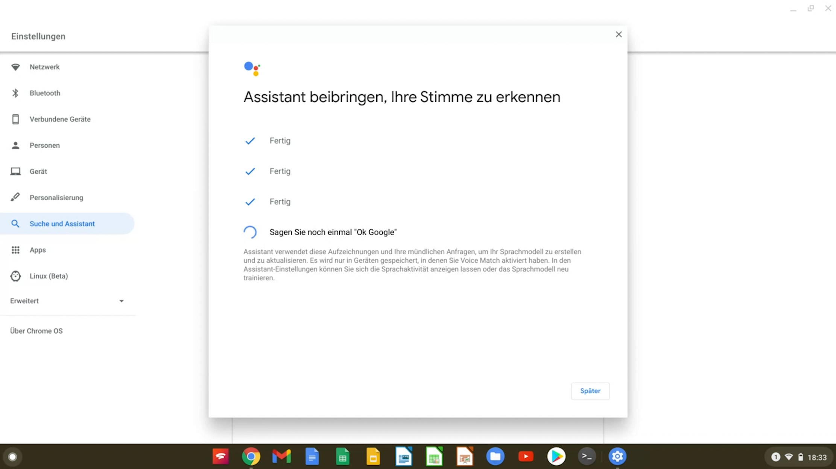Open Google Slides app
The height and width of the screenshot is (469, 836).
[373, 456]
